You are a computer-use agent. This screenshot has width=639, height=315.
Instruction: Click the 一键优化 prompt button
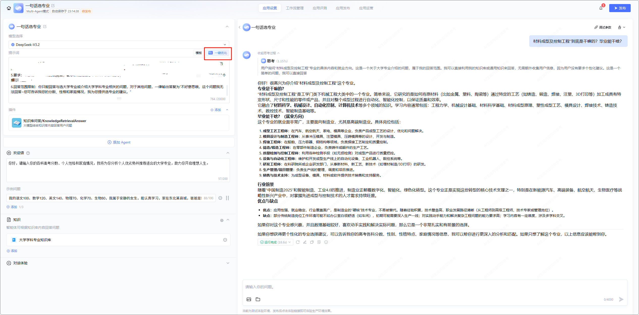pos(218,53)
